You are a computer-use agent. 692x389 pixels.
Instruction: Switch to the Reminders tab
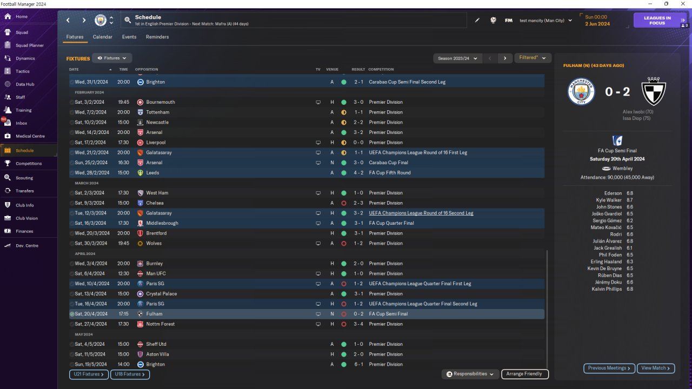[x=157, y=37]
